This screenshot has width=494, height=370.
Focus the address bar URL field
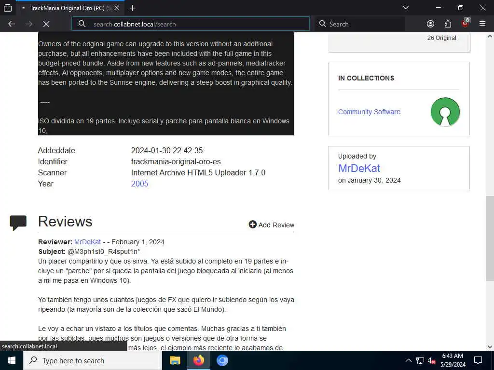(191, 24)
